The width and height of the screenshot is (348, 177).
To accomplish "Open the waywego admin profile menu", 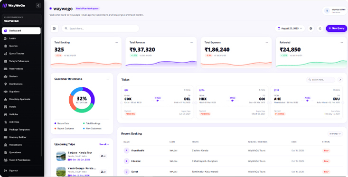I will [335, 11].
